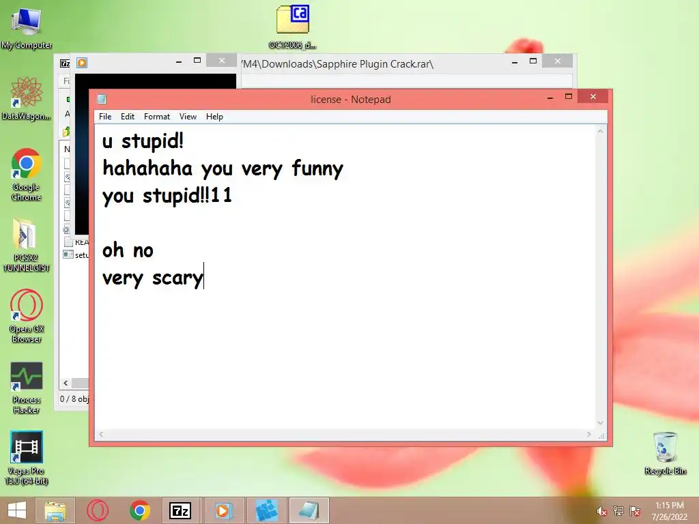Click the 'oh no' text line
Screen dimensions: 699x524
(x=128, y=250)
